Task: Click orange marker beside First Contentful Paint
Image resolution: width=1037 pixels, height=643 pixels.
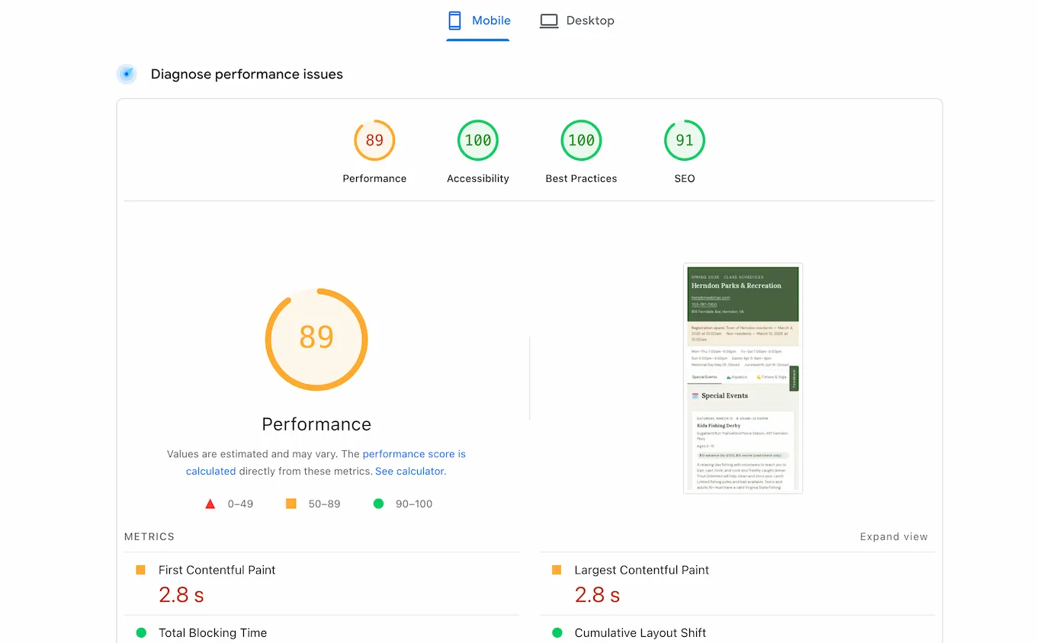Action: pos(140,569)
